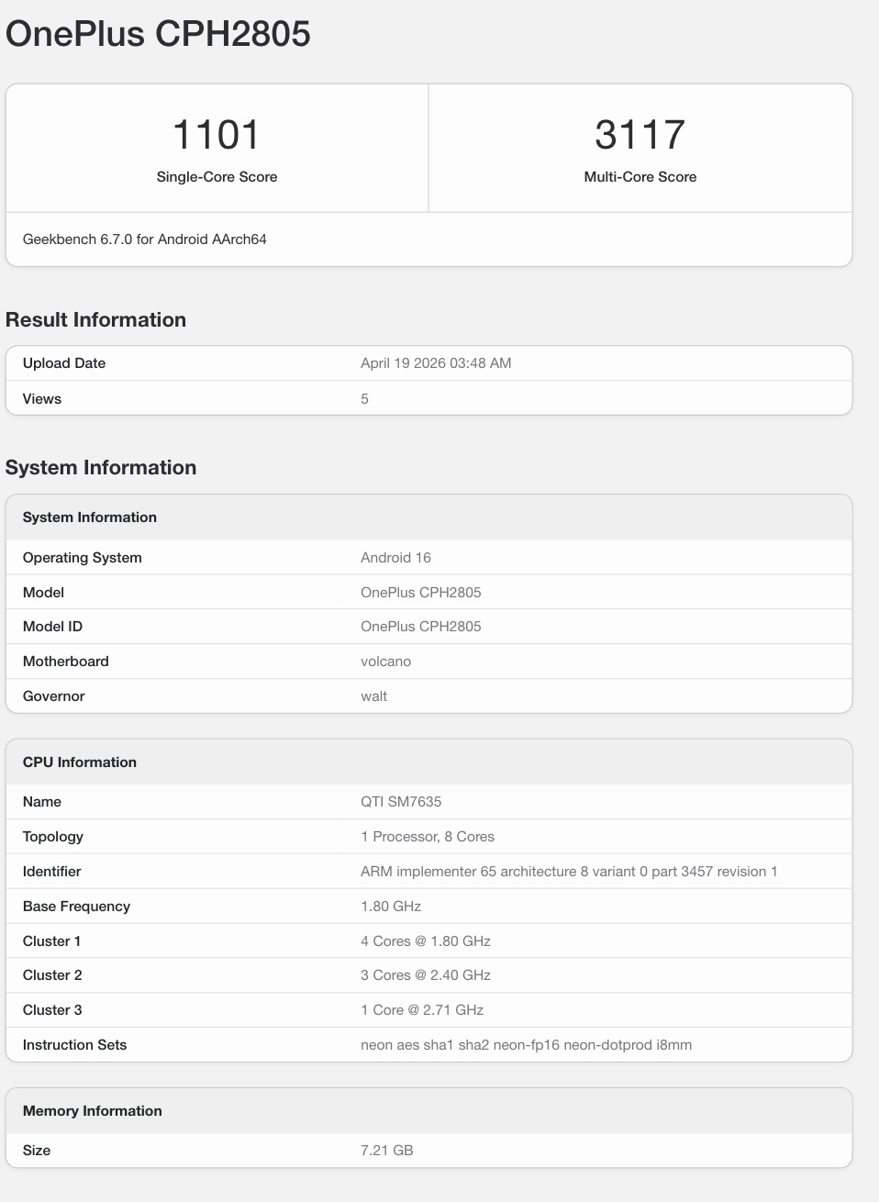This screenshot has width=879, height=1202.
Task: Click the CPU name QTI SM7635
Action: click(x=401, y=802)
